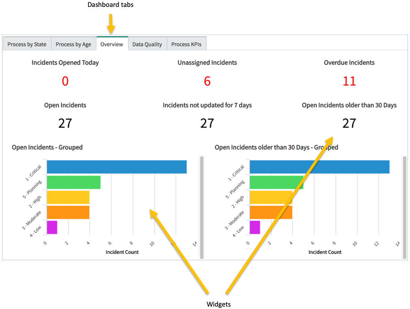Viewport: 410px width, 309px height.
Task: Open the Process by Age tab
Action: point(73,44)
